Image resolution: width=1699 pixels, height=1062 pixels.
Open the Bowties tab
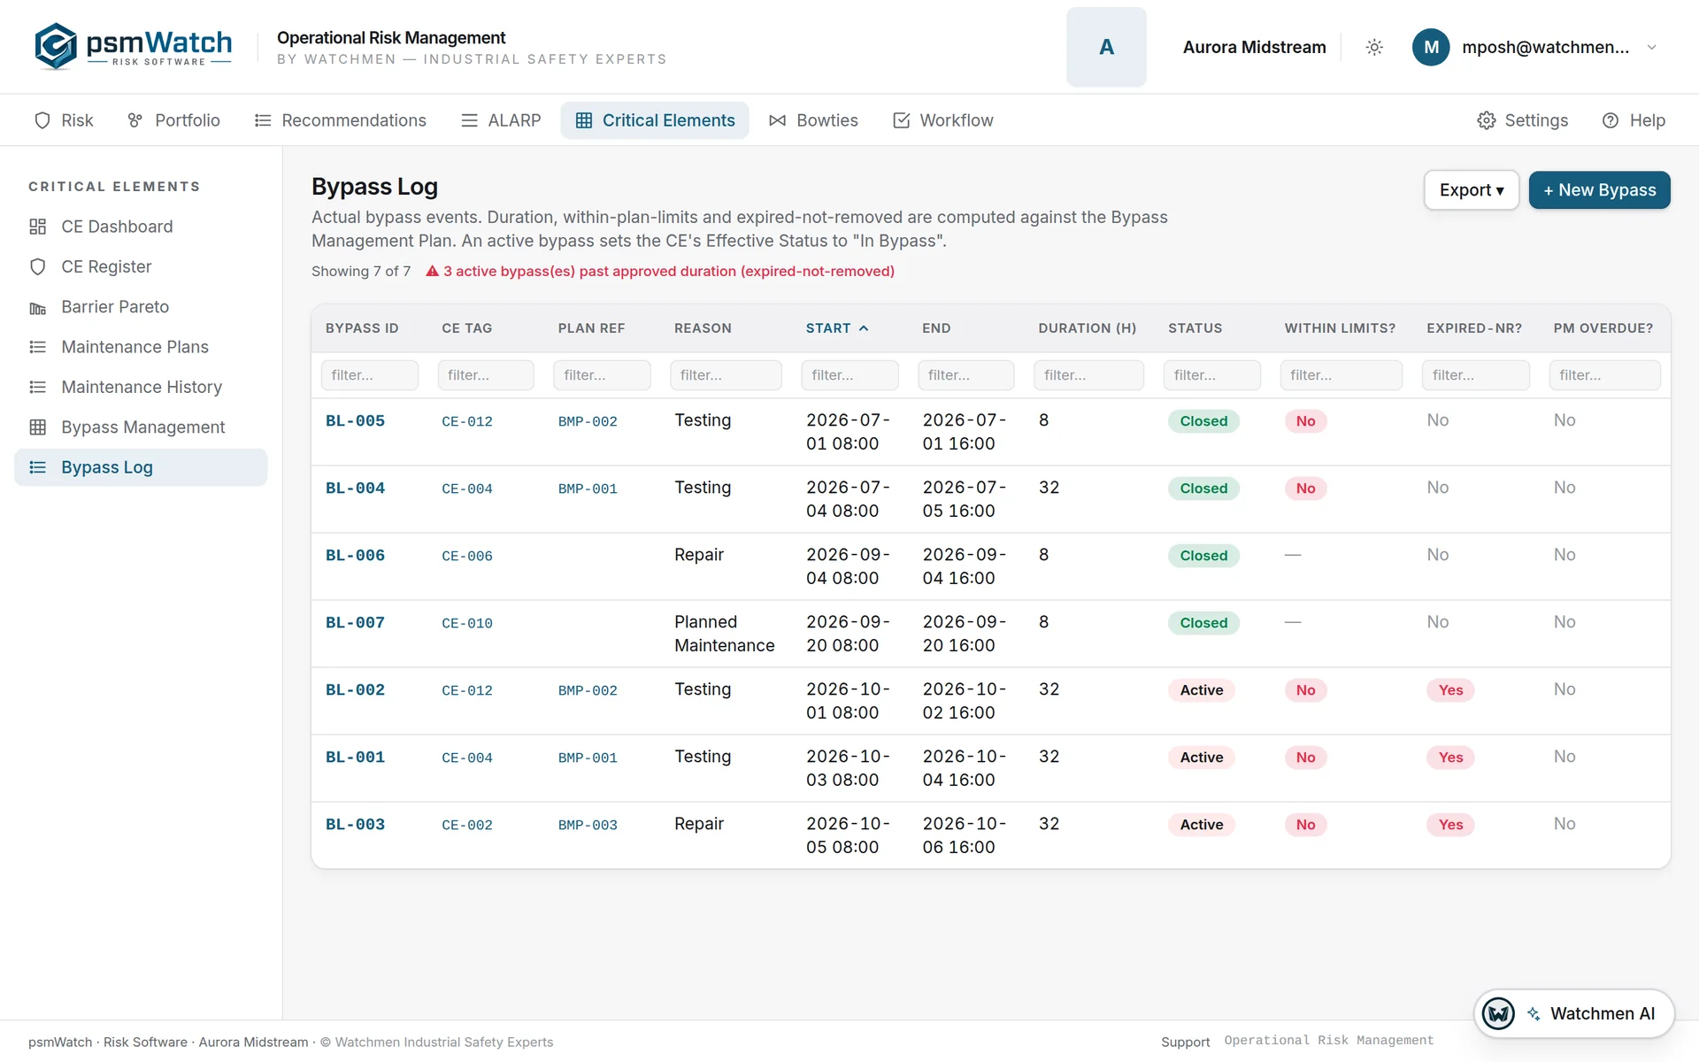point(813,120)
